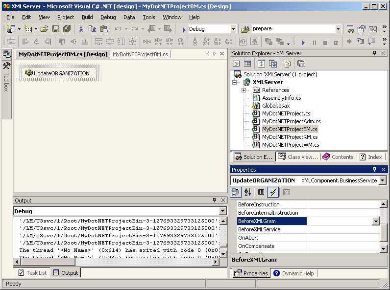This screenshot has width=390, height=290.
Task: Open the Debug configuration dropdown
Action: [x=233, y=29]
